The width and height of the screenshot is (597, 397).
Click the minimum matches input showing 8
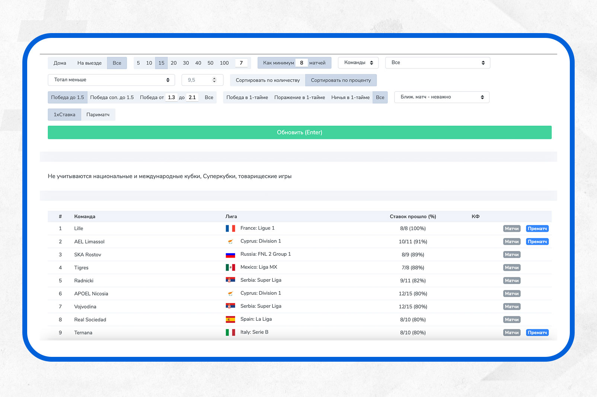301,63
